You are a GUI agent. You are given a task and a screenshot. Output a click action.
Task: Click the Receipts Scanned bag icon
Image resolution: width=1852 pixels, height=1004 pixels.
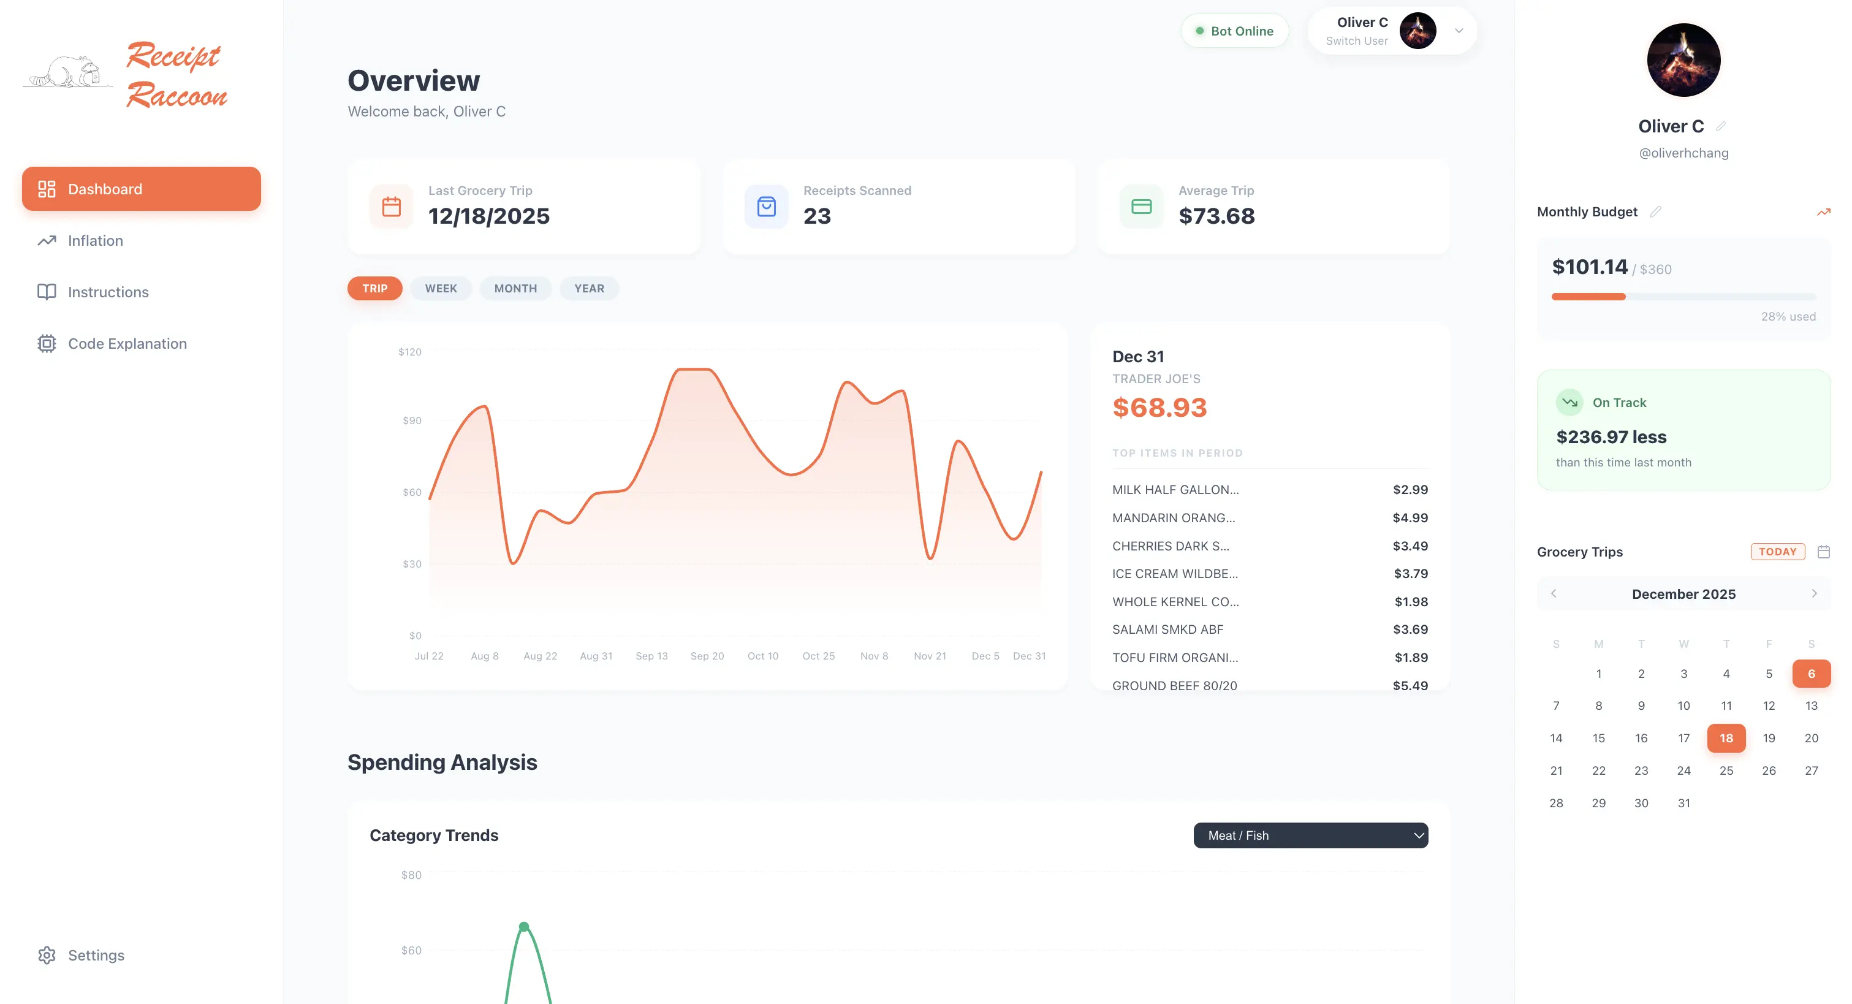767,207
